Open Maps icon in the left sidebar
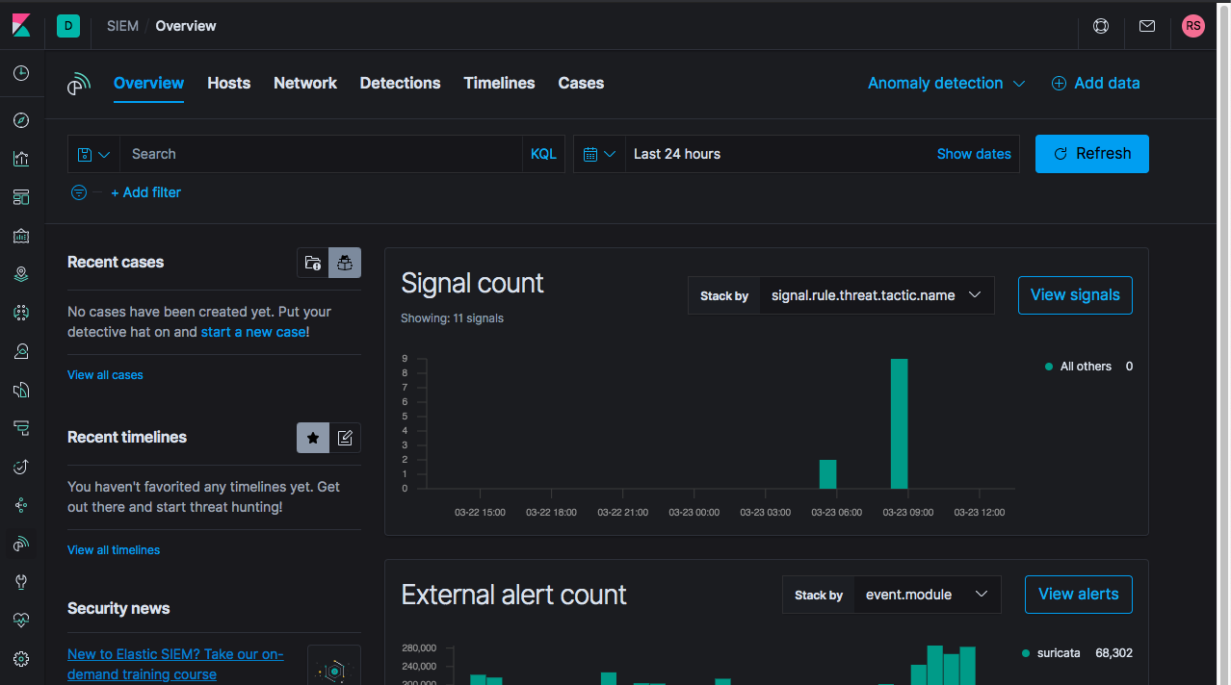The height and width of the screenshot is (685, 1231). pos(21,274)
